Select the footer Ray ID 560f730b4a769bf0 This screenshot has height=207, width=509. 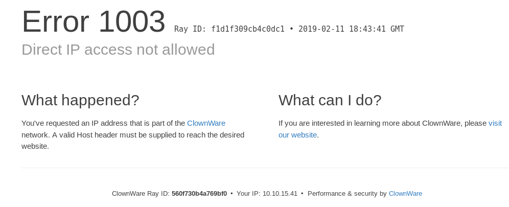(x=199, y=194)
